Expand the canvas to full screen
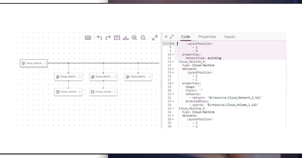This screenshot has width=302, height=158. click(x=155, y=38)
